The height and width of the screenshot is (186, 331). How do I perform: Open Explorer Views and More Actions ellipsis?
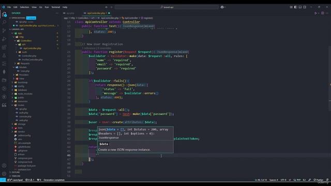57,13
